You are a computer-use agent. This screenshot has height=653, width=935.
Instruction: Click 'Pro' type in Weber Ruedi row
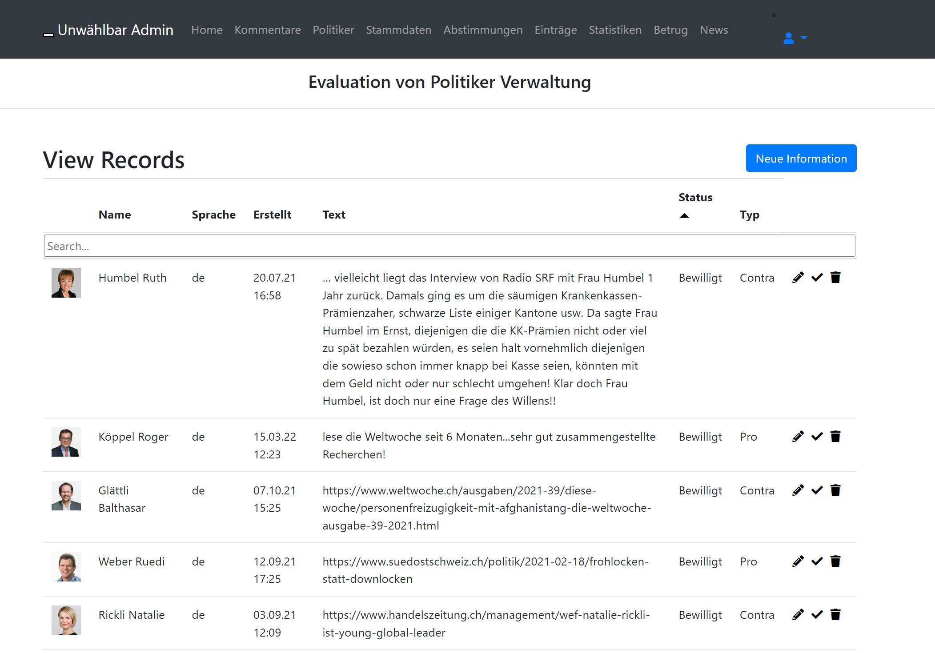coord(748,561)
